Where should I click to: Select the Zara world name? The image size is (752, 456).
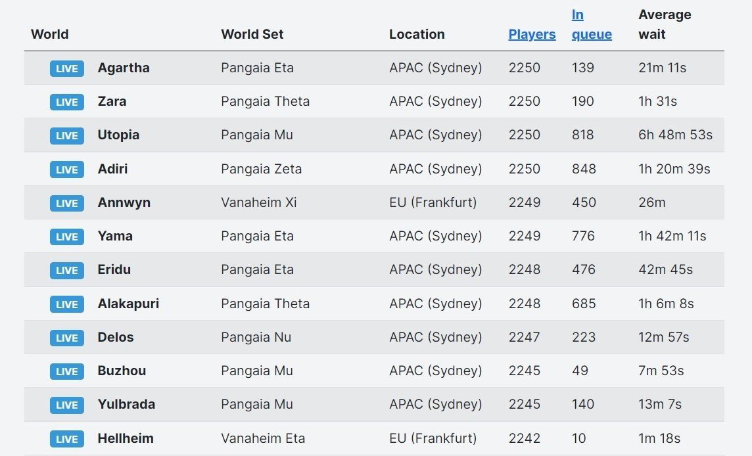click(112, 102)
